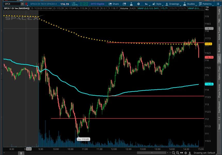The image size is (222, 155).
Task: Click the cyan 114.36 VWAP price bubble
Action: point(209,84)
